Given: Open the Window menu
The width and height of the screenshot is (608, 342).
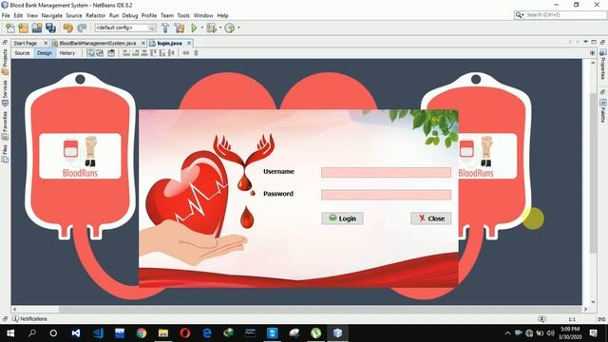Looking at the screenshot, I should 203,15.
